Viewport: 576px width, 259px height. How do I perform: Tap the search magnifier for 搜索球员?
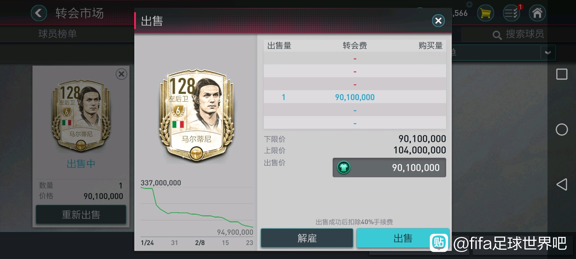click(x=497, y=35)
